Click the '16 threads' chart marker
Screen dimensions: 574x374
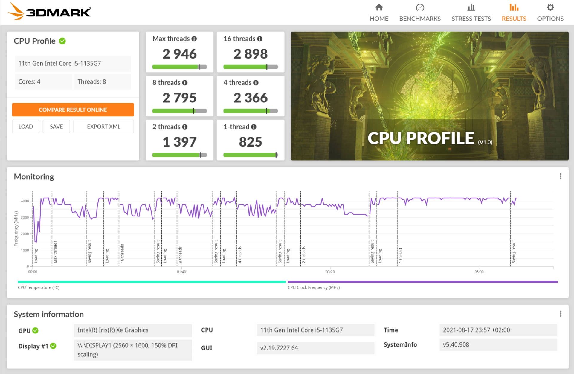122,253
